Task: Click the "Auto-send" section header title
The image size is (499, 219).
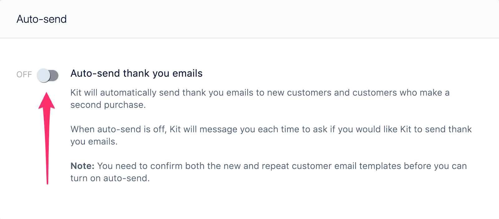Action: click(41, 19)
